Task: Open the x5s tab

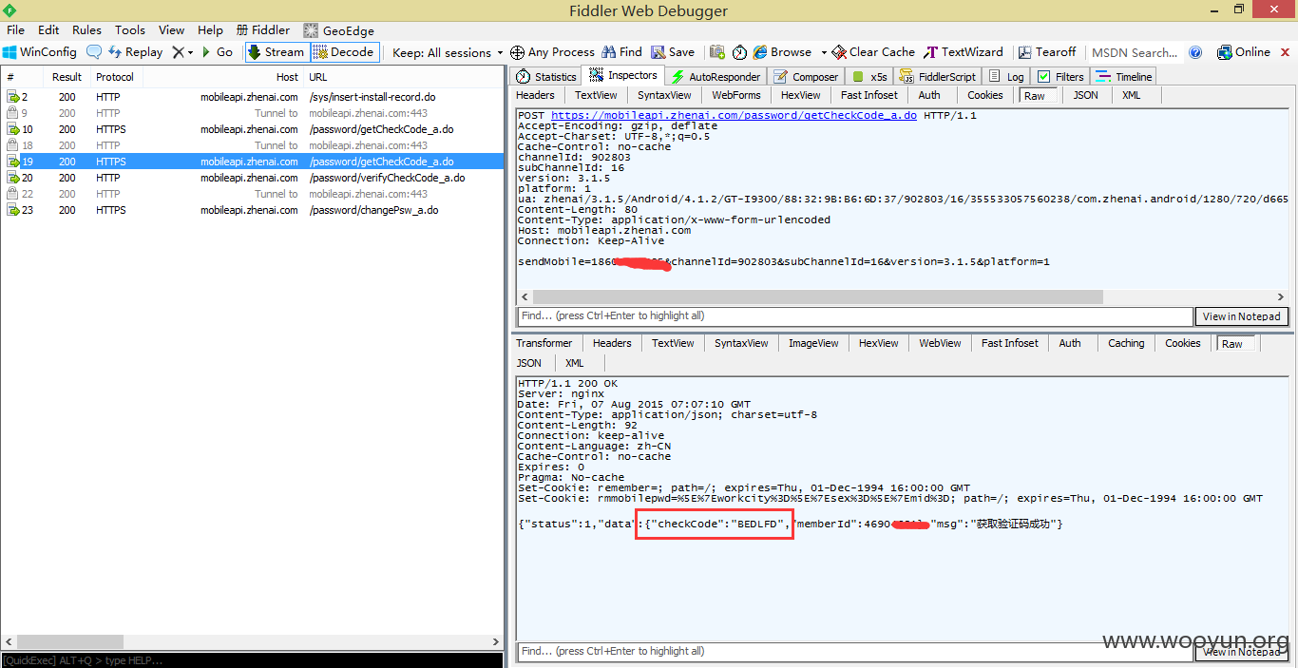Action: pyautogui.click(x=869, y=77)
